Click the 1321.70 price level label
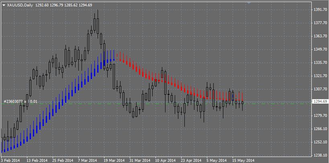 (320, 76)
